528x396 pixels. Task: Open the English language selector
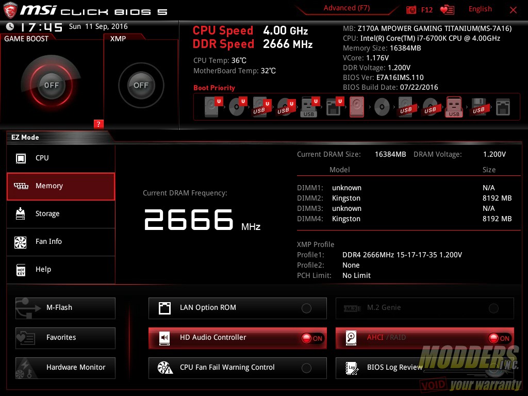point(480,9)
